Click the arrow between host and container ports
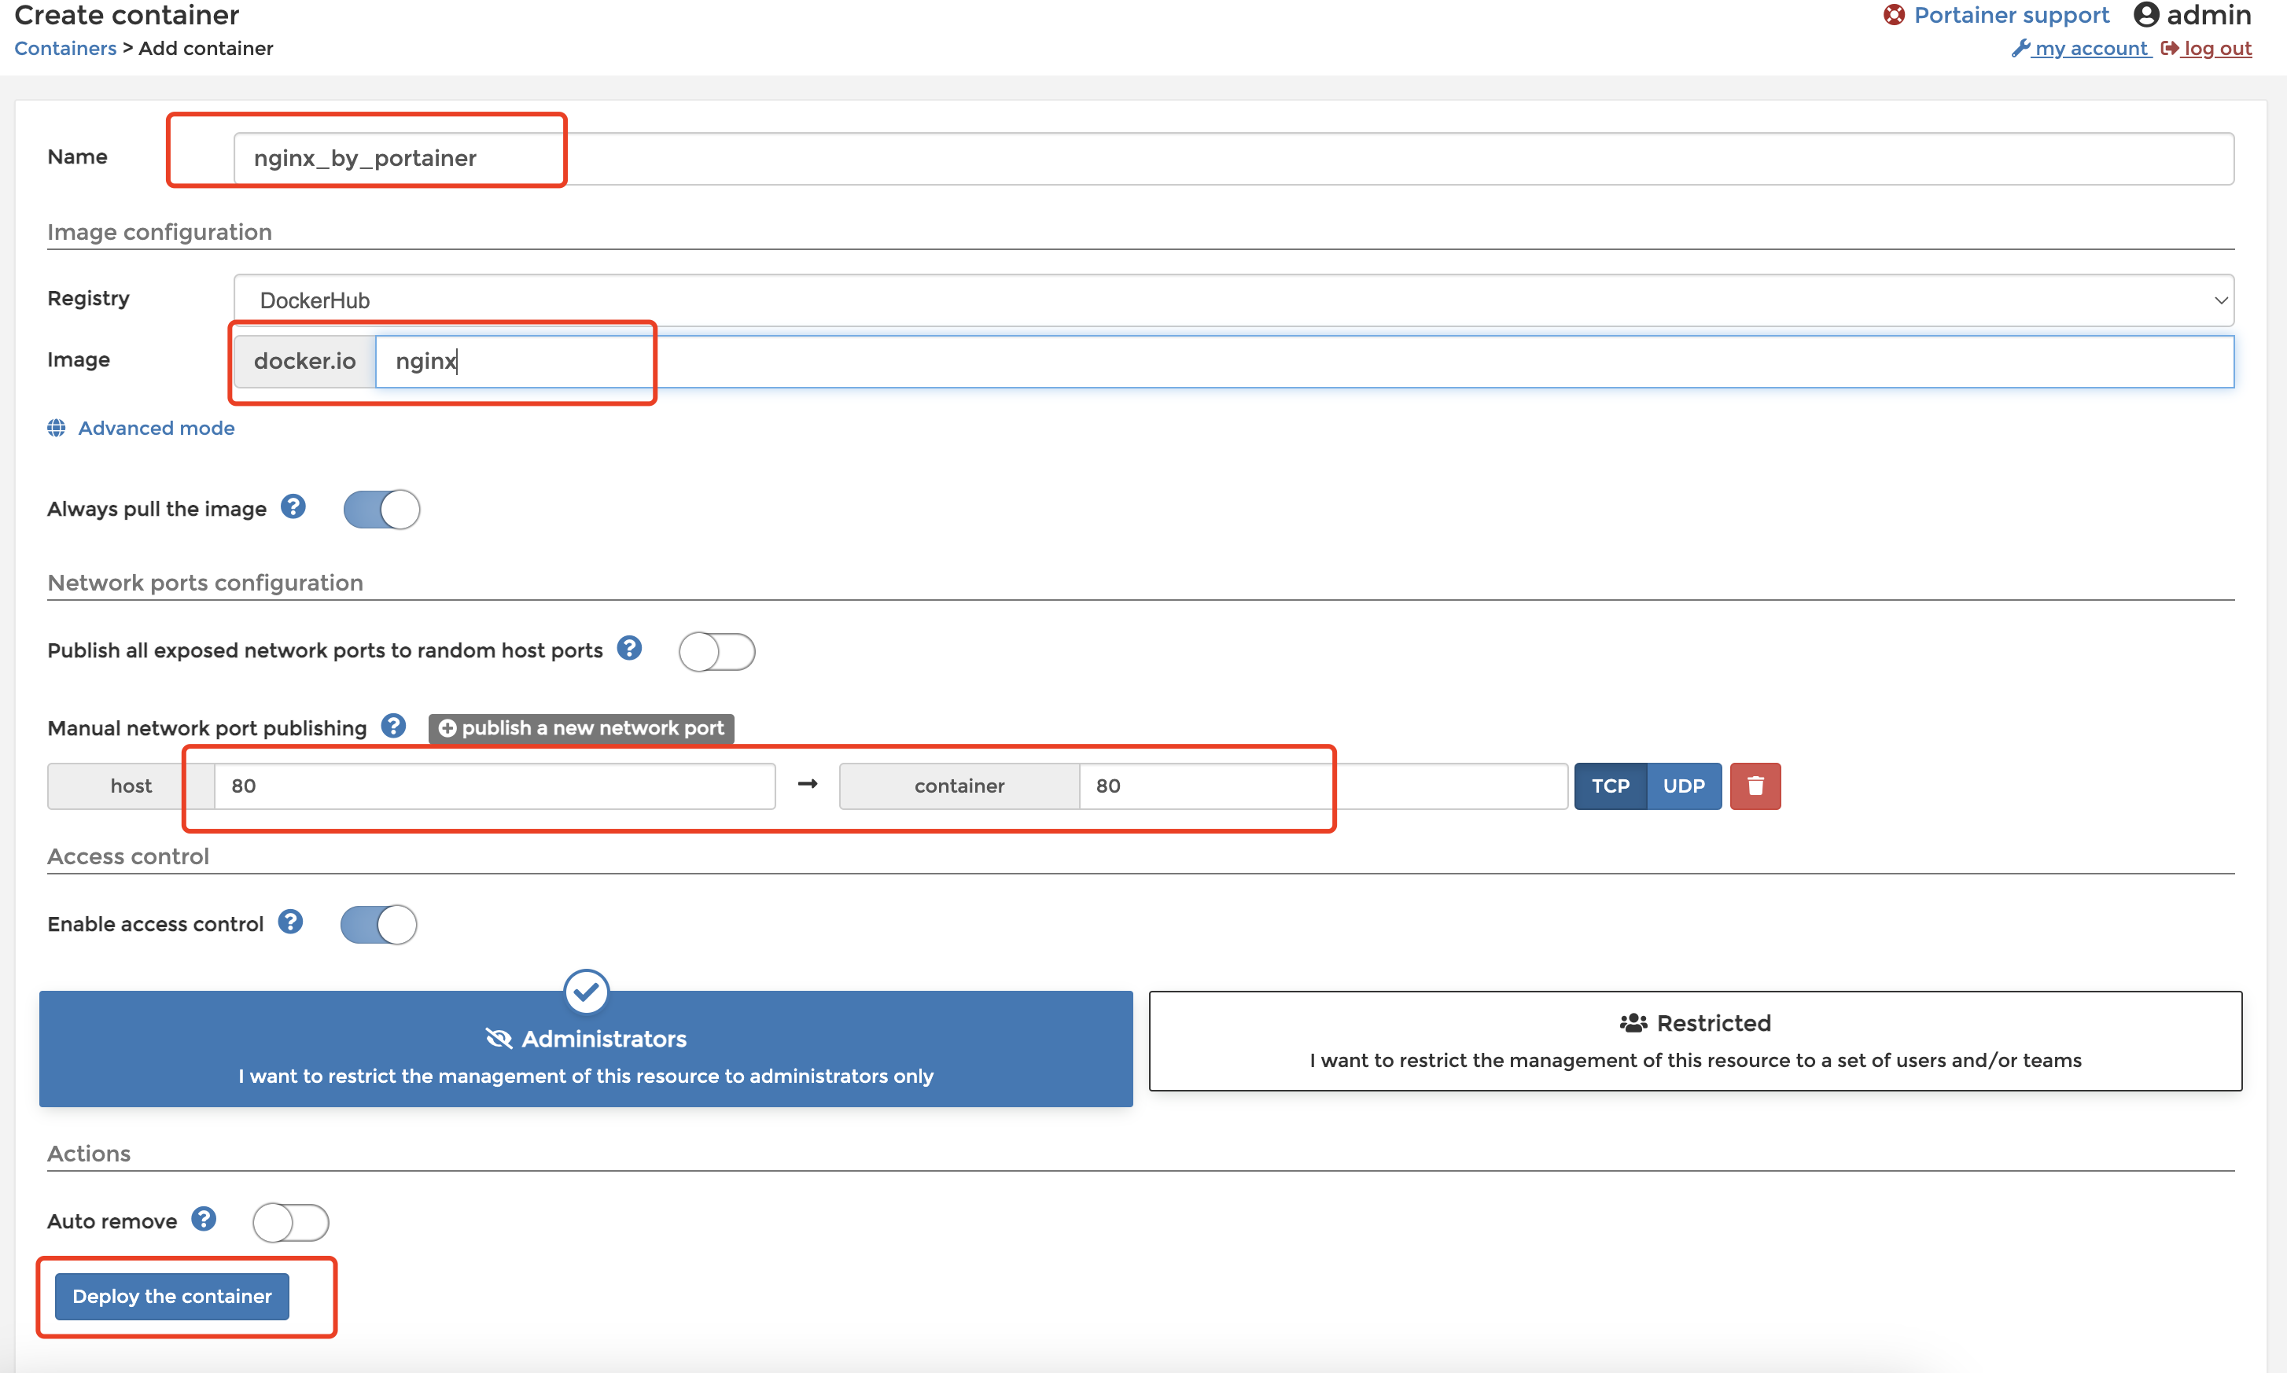The image size is (2287, 1373). (808, 785)
